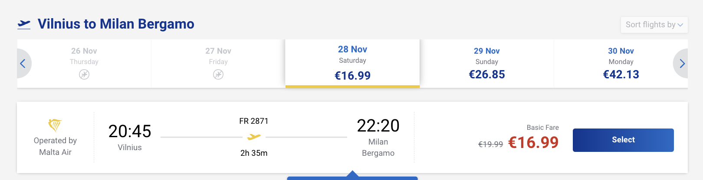Click the airplane icon beside the route title
703x180 pixels.
(x=24, y=24)
